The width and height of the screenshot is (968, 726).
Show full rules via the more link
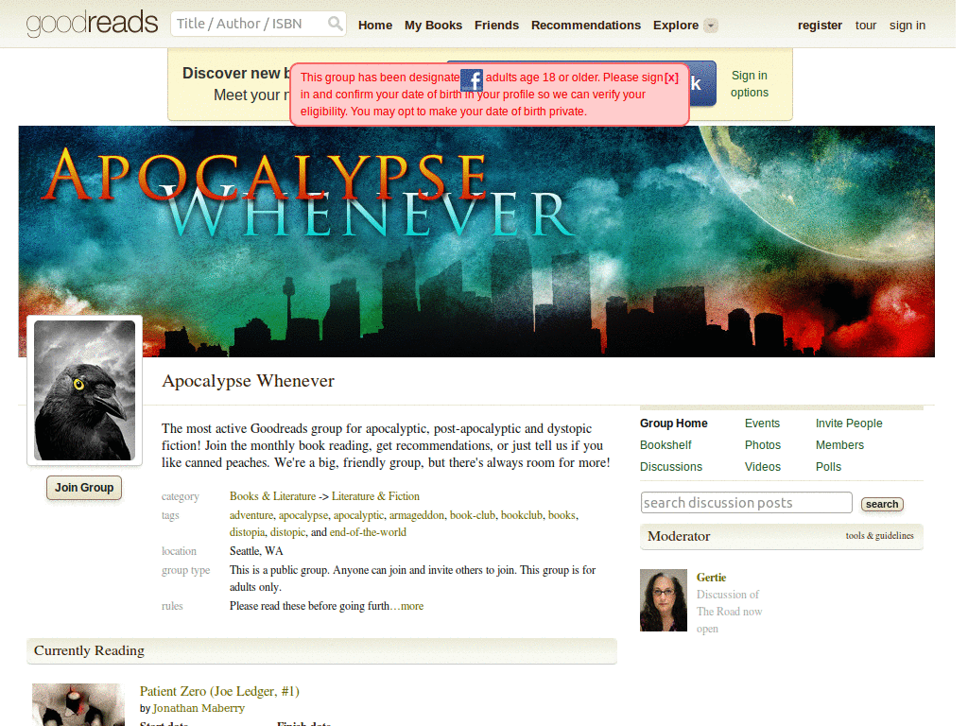[412, 606]
